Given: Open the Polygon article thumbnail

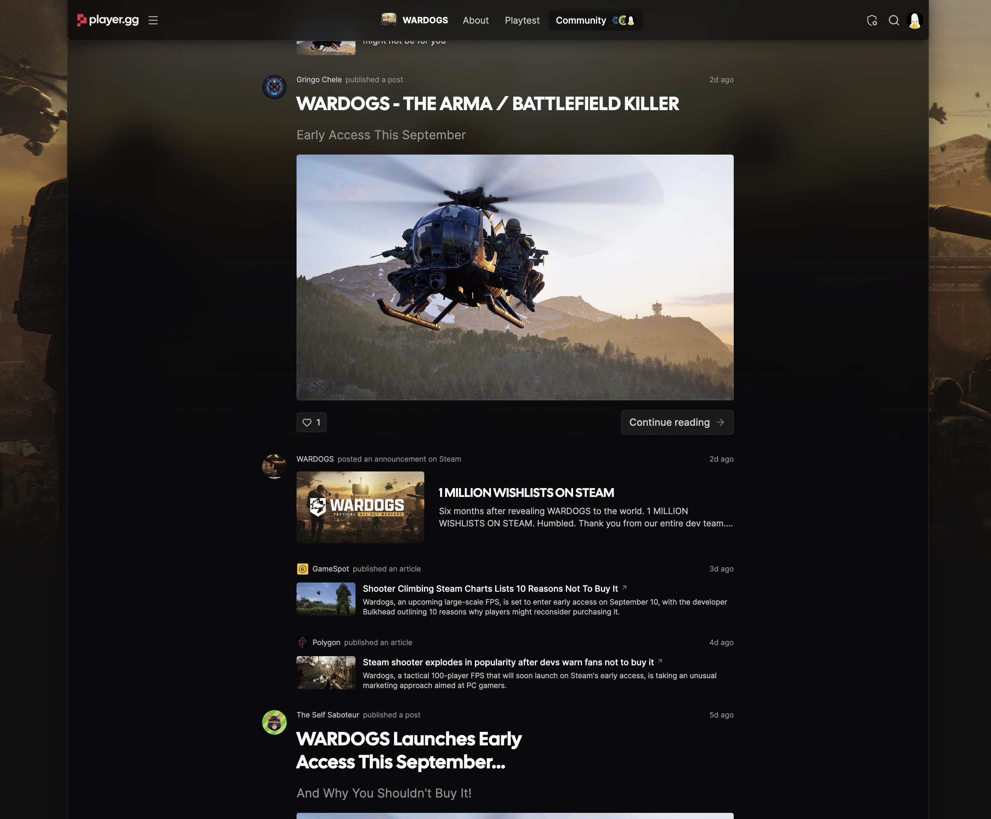Looking at the screenshot, I should (326, 672).
